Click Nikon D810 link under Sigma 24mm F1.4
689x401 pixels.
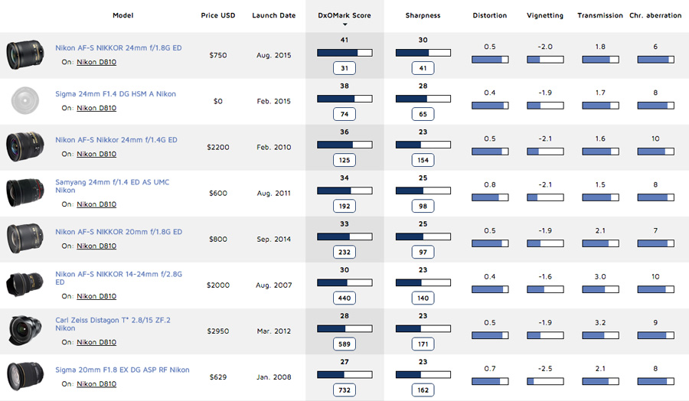(x=96, y=108)
